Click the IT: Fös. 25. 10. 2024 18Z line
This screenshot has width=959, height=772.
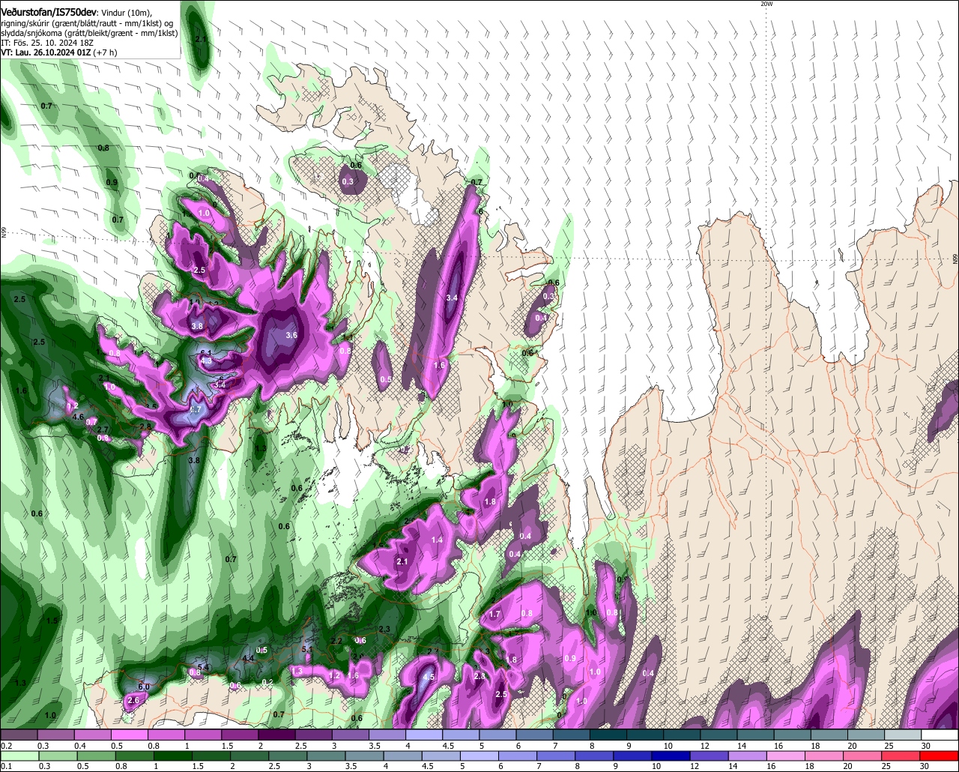pyautogui.click(x=46, y=43)
